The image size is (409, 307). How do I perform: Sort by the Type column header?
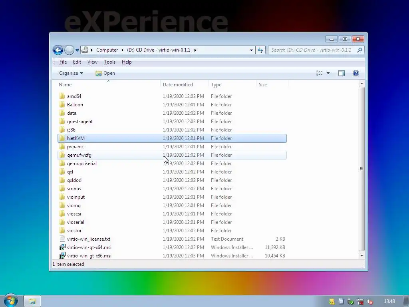click(x=232, y=85)
